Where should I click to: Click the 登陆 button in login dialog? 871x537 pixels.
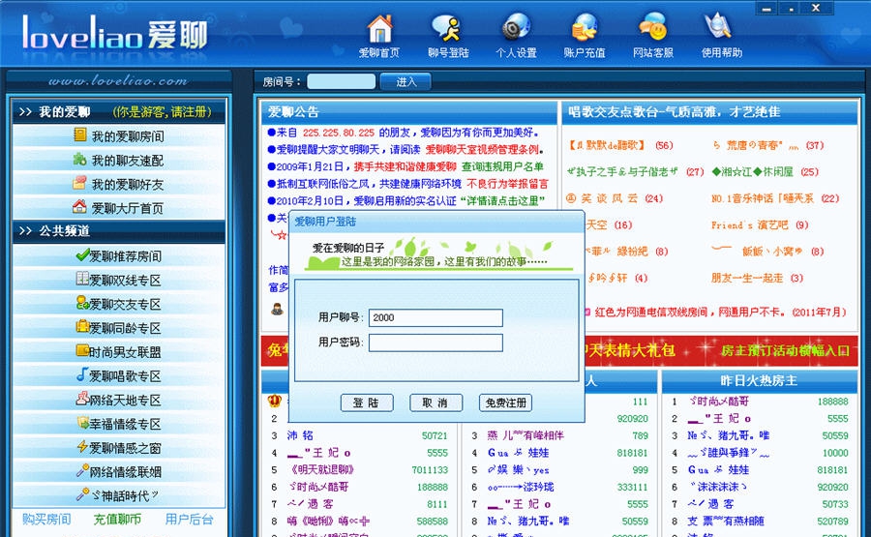click(x=367, y=403)
